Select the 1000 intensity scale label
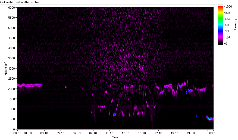Screen dimensions: 238x140 pos(228,6)
